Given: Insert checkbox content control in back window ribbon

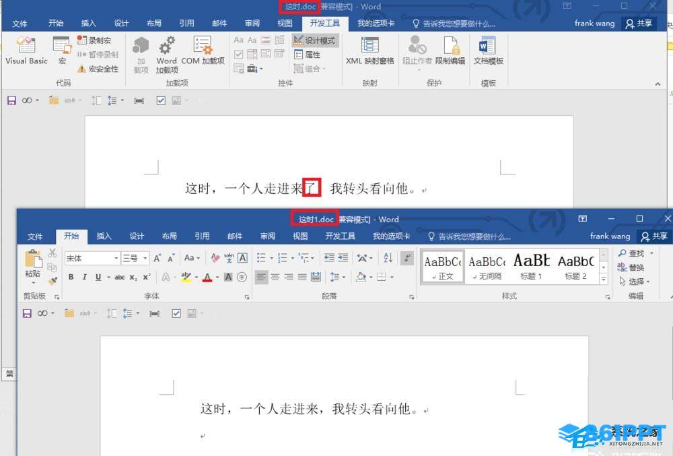Looking at the screenshot, I should point(239,54).
